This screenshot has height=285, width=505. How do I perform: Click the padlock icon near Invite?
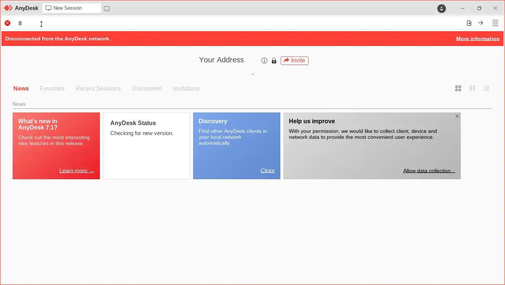coord(274,60)
